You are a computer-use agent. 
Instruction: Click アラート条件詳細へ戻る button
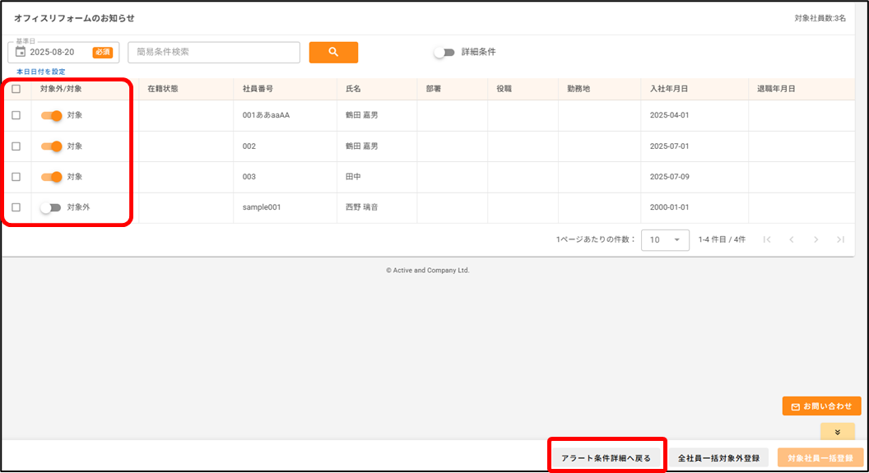[606, 458]
